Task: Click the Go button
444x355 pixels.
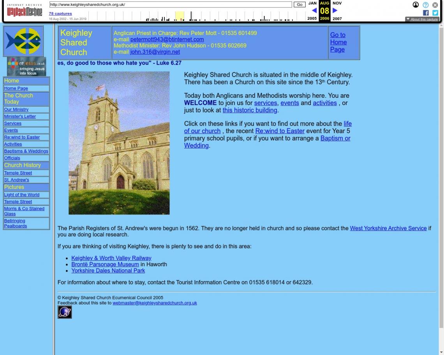Action: pos(299,5)
